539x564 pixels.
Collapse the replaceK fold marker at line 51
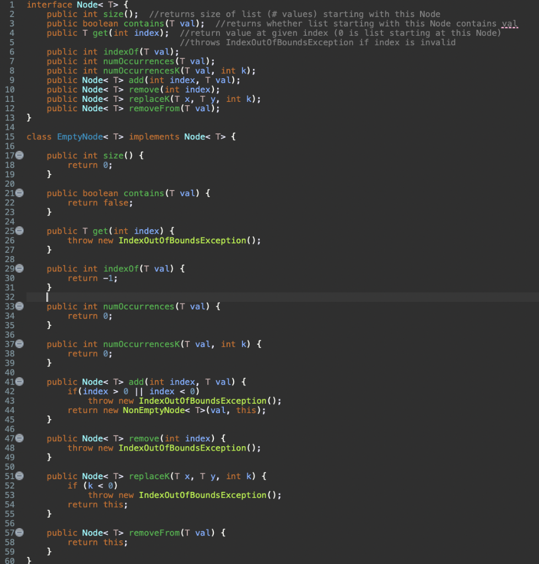pyautogui.click(x=19, y=476)
